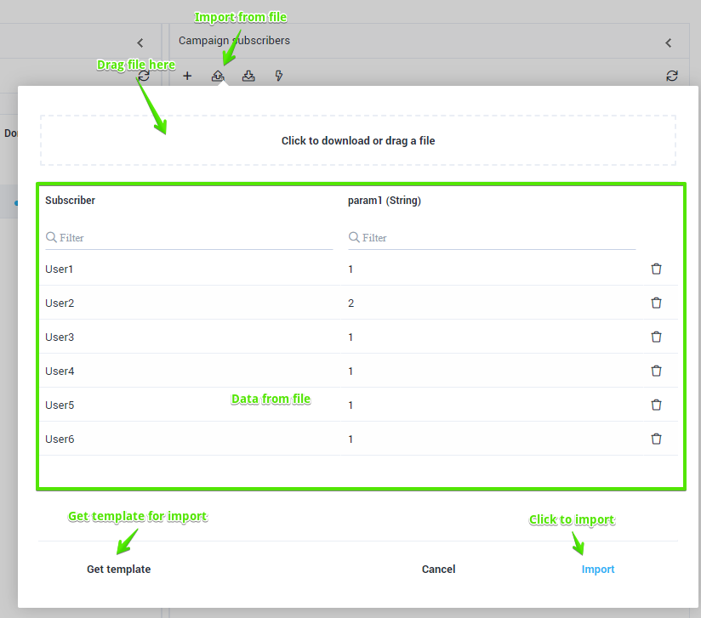Remove User6 using its trash icon

click(656, 439)
